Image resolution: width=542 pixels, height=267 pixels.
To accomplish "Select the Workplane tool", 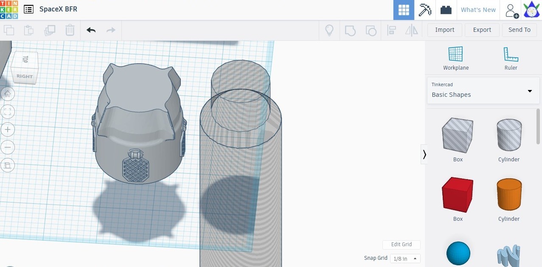I will (455, 57).
